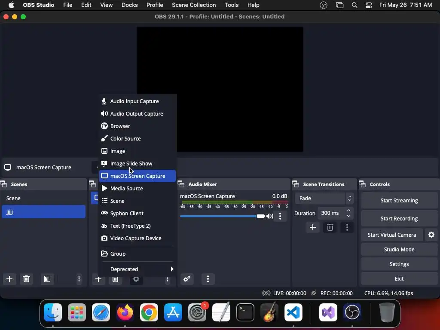Open Visual Studio Code from the Dock
Screen dimensions: 440x330
pos(293,312)
